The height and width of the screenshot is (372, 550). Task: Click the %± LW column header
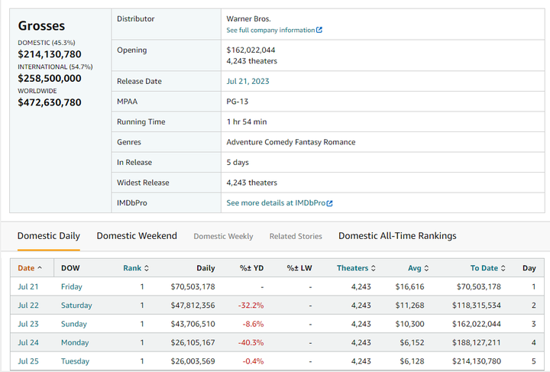[x=299, y=268]
